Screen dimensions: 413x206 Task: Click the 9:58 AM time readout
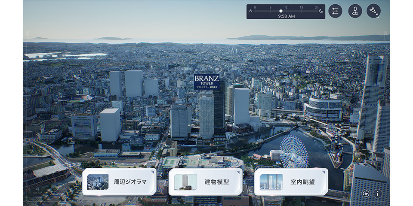287,16
